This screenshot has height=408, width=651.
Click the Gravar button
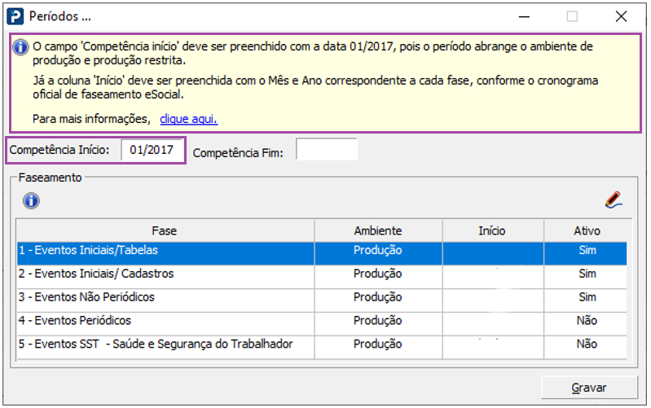pos(589,388)
